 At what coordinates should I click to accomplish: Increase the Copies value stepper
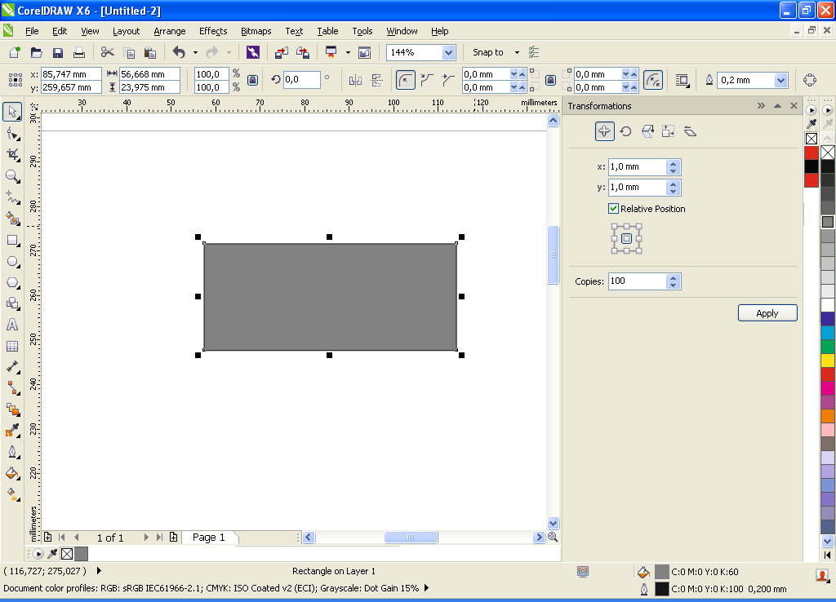[673, 277]
